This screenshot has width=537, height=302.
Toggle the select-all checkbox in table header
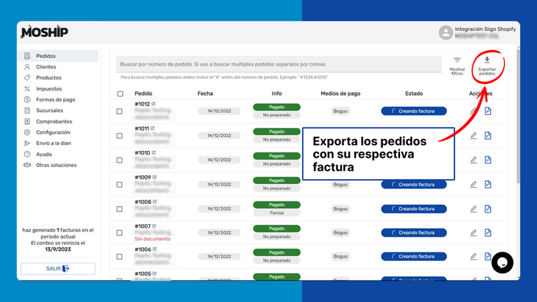coord(120,94)
